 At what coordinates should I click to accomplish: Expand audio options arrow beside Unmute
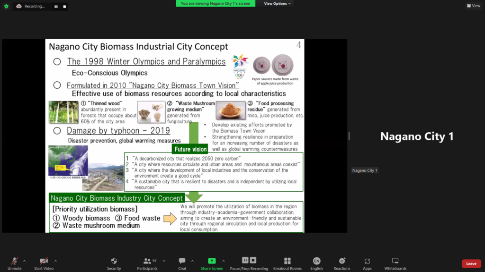pos(25,261)
